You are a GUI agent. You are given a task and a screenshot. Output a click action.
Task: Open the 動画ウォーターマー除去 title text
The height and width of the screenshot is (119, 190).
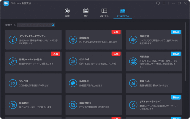coord(31,59)
